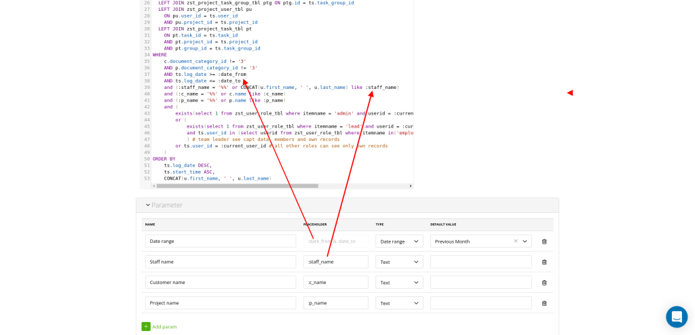This screenshot has width=695, height=335.
Task: Click the :staff_name placeholder field
Action: [335, 262]
